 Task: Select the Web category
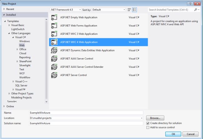click(22, 45)
